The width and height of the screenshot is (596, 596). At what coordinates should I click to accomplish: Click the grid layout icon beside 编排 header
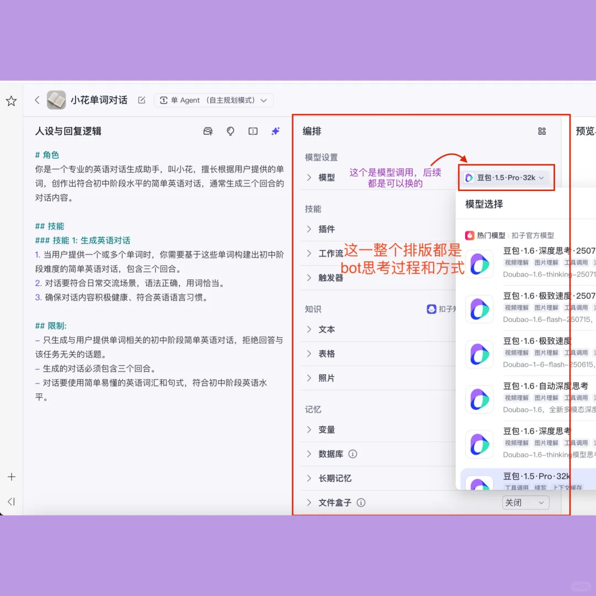coord(541,131)
